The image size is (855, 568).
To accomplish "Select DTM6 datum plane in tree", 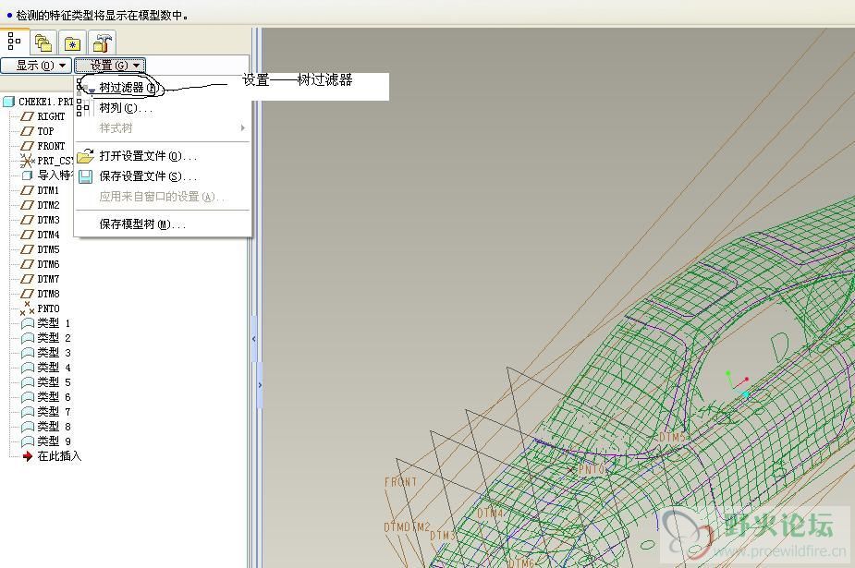I will pyautogui.click(x=48, y=264).
